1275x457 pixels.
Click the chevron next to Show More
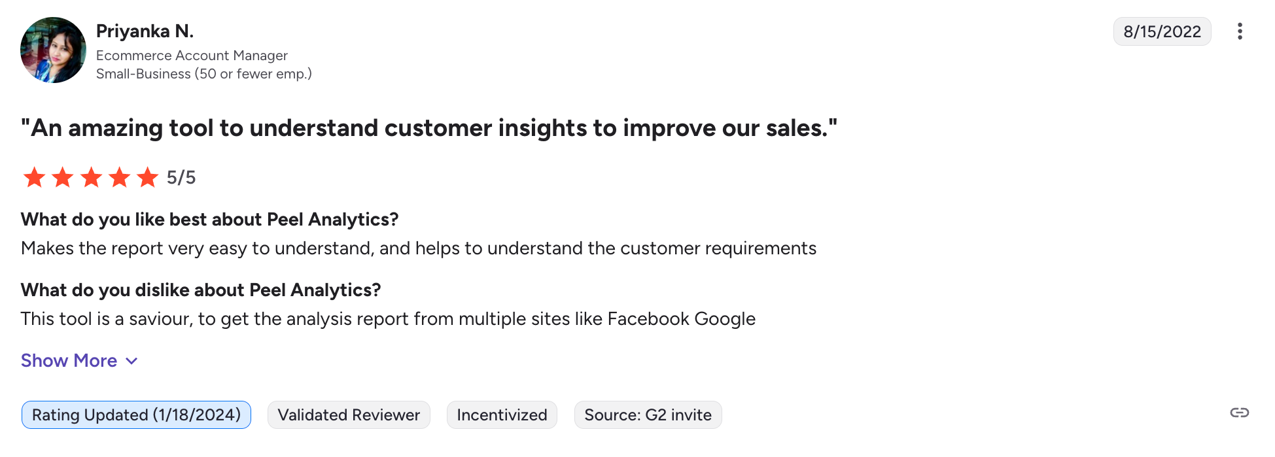(x=131, y=361)
